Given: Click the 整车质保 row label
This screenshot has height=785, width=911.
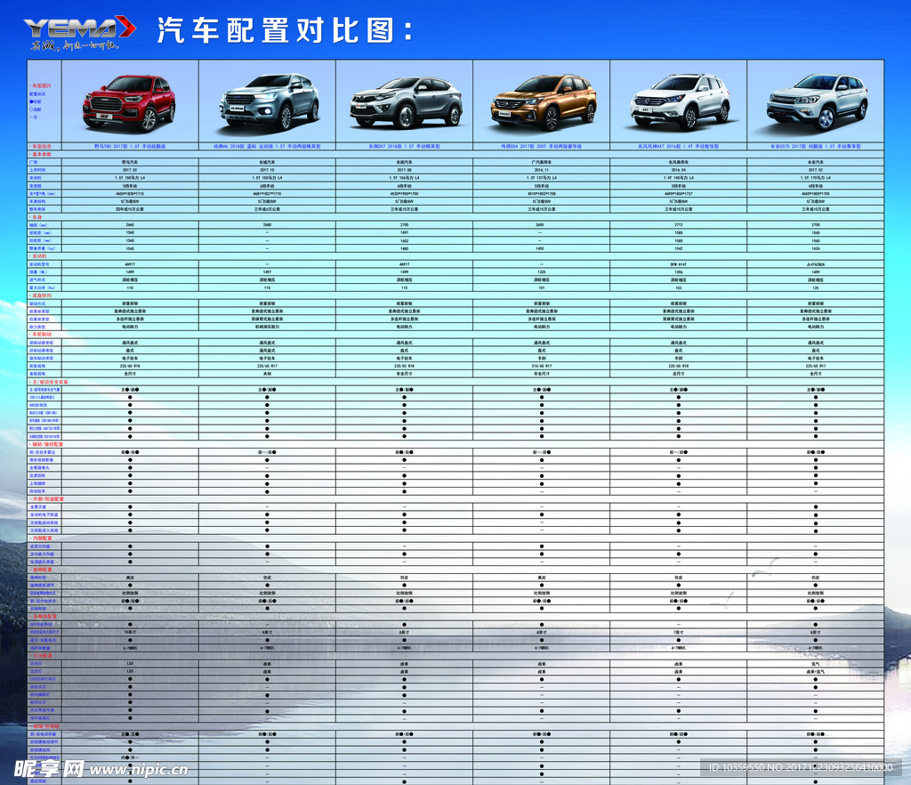Looking at the screenshot, I should [37, 209].
